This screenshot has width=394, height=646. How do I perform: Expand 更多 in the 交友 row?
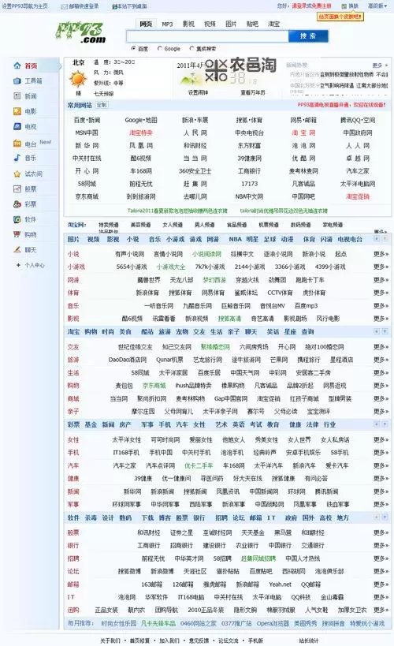[381, 347]
